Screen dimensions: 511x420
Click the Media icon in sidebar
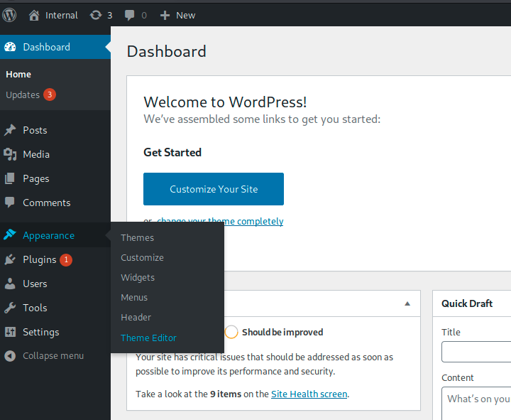coord(10,154)
